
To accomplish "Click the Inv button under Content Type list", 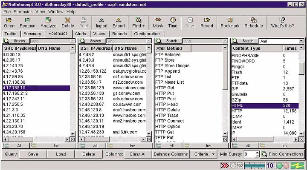I will coord(282,146).
